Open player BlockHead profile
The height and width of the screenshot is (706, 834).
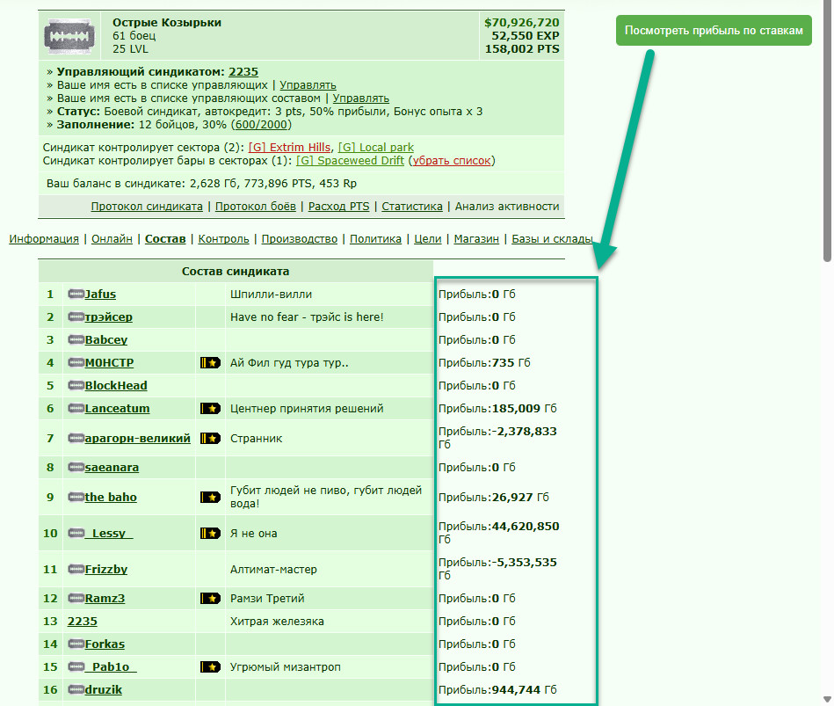point(116,386)
